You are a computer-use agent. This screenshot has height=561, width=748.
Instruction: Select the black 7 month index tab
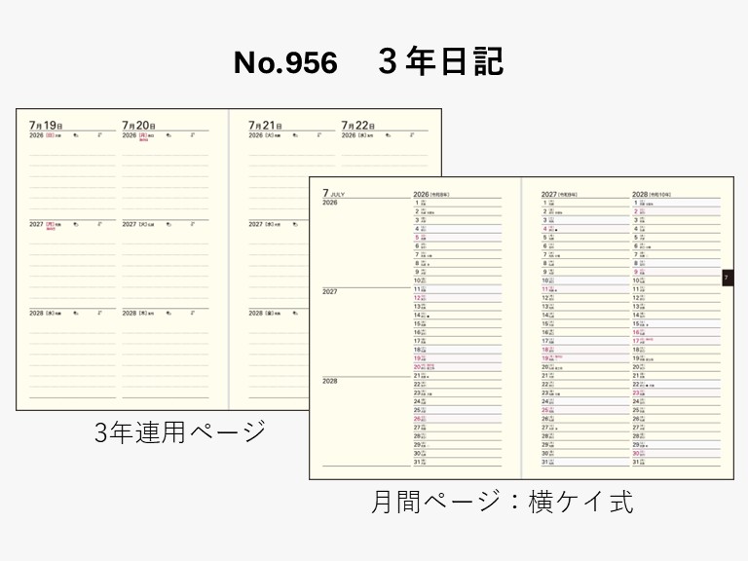(x=727, y=280)
